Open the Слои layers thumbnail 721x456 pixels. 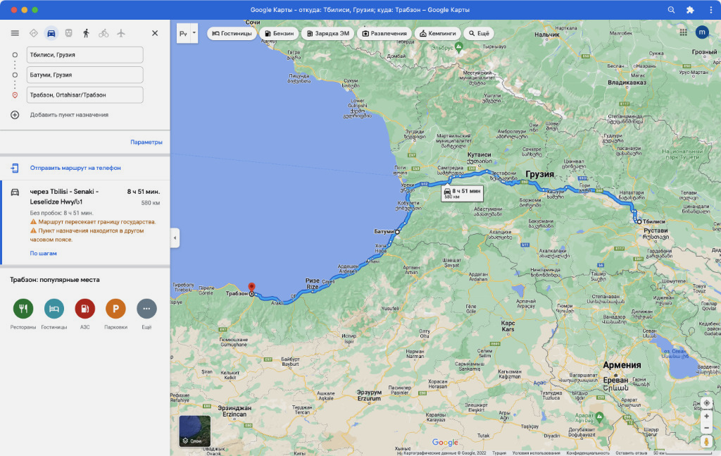tap(195, 431)
